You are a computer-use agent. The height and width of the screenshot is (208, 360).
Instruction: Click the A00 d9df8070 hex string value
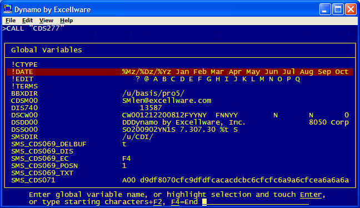(x=236, y=180)
